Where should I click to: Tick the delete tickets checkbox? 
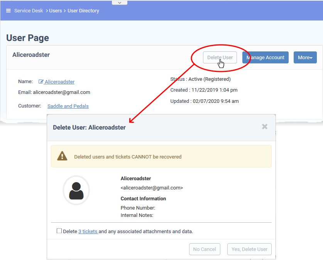pos(59,231)
